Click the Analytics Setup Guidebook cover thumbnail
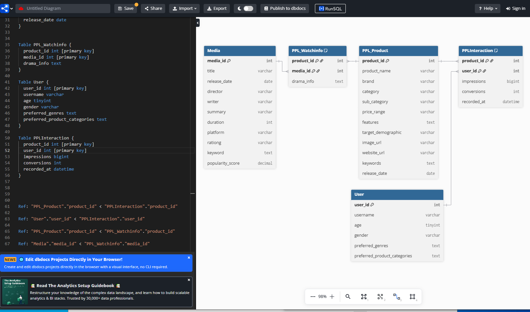This screenshot has height=312, width=530. [x=15, y=292]
